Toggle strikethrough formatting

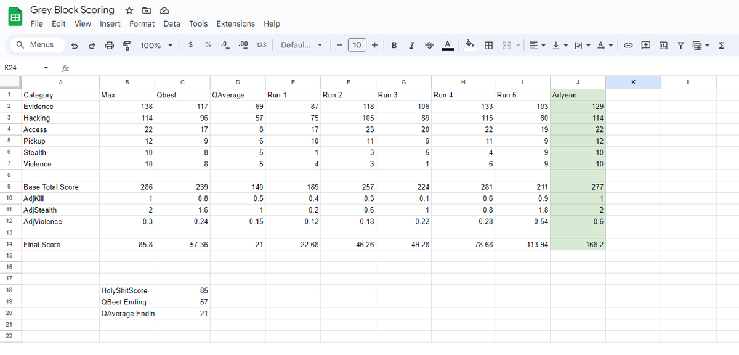tap(430, 45)
